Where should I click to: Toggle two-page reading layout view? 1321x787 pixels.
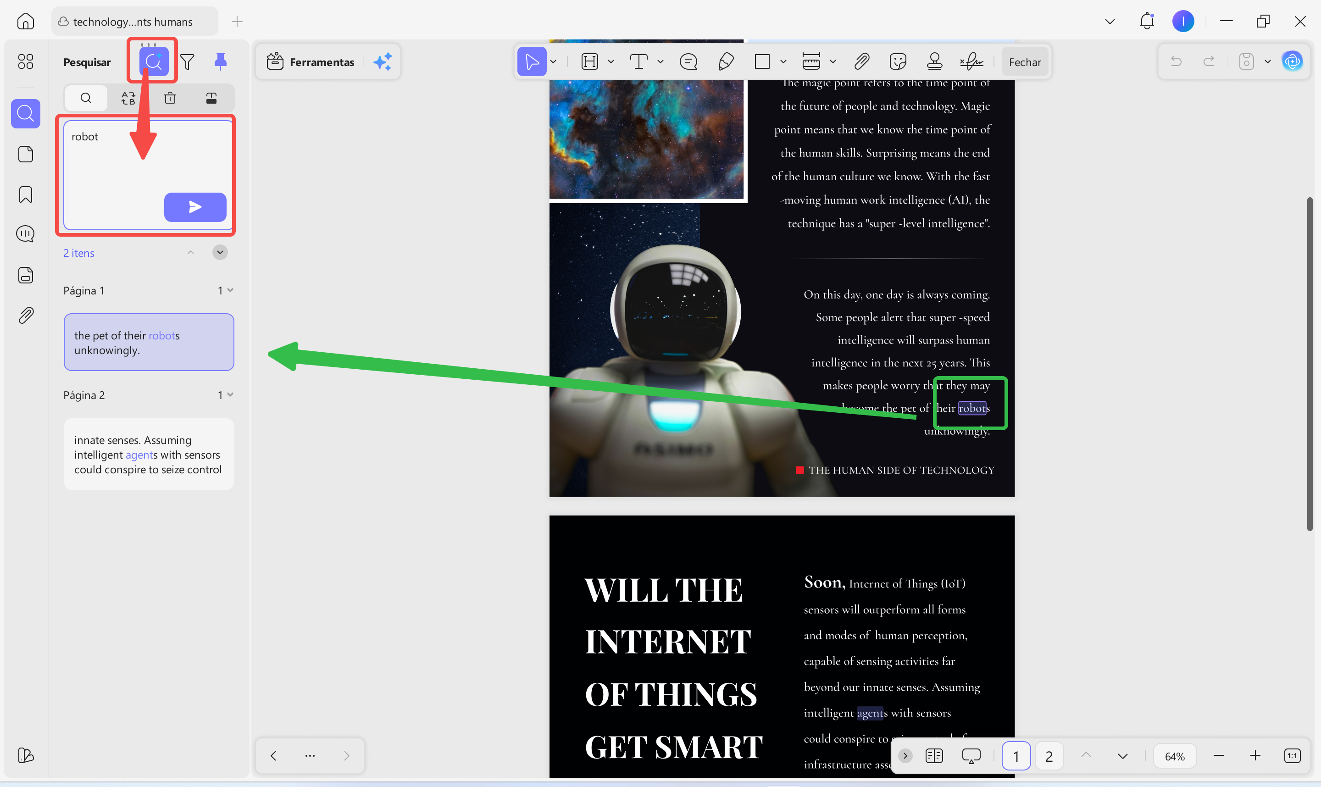934,756
